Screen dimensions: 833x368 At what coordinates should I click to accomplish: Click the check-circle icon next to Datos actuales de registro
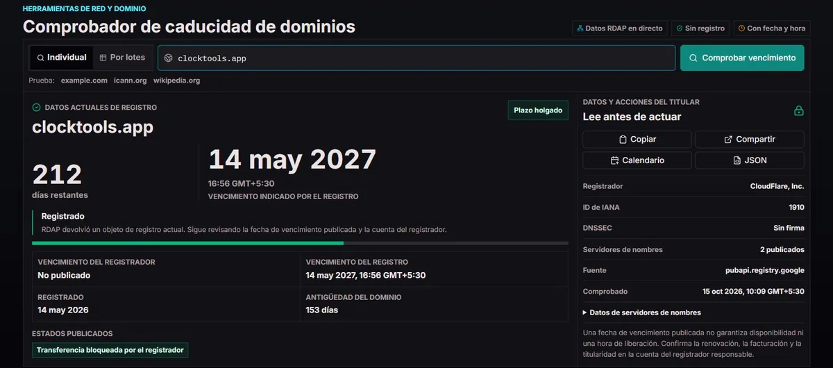coord(37,108)
